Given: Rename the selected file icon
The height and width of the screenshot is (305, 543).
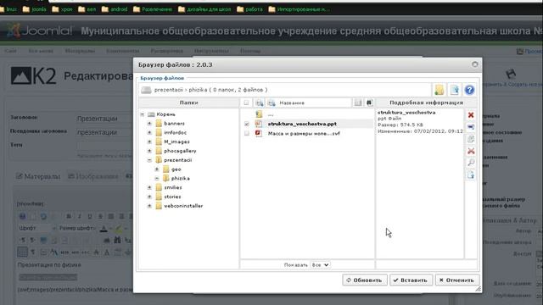Looking at the screenshot, I should pyautogui.click(x=471, y=127).
